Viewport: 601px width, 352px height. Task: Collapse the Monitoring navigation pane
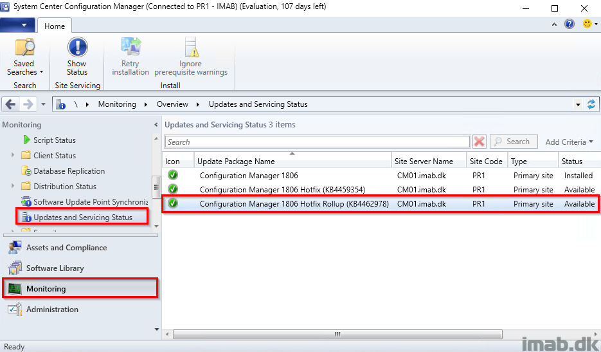156,125
